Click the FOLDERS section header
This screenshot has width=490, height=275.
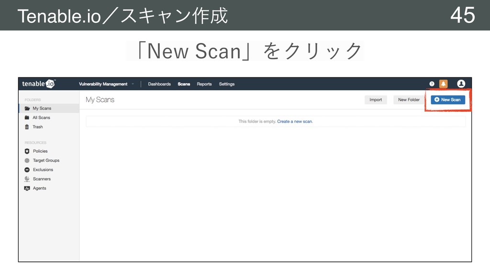[33, 100]
